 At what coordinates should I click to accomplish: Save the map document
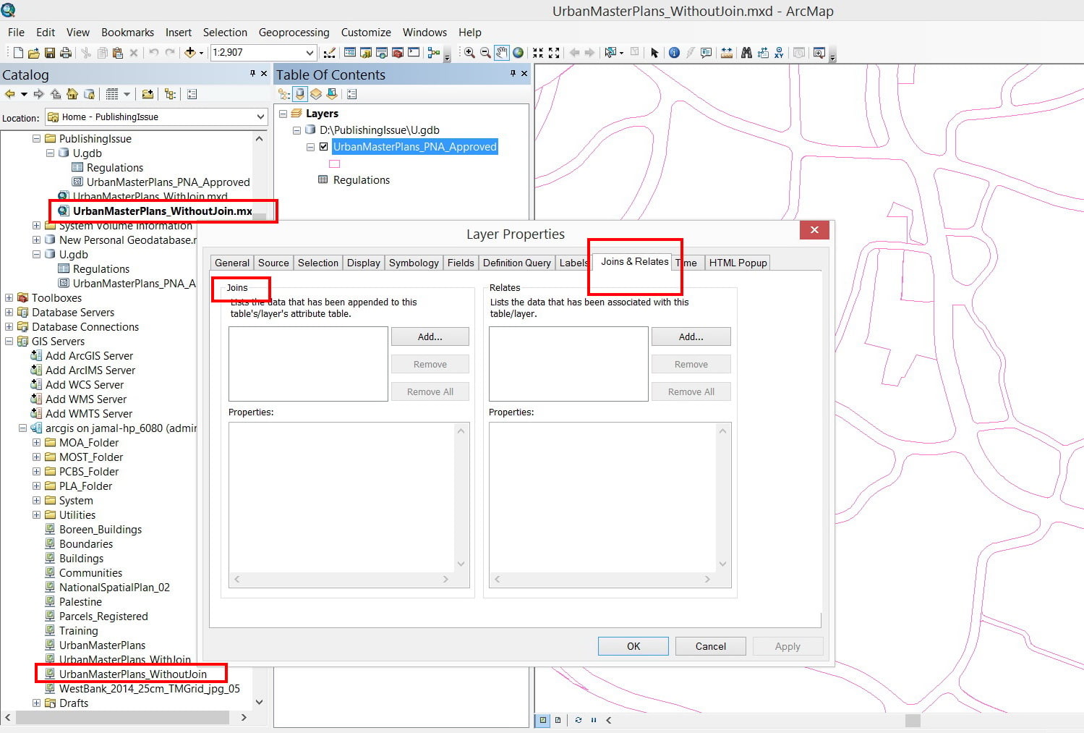(50, 53)
